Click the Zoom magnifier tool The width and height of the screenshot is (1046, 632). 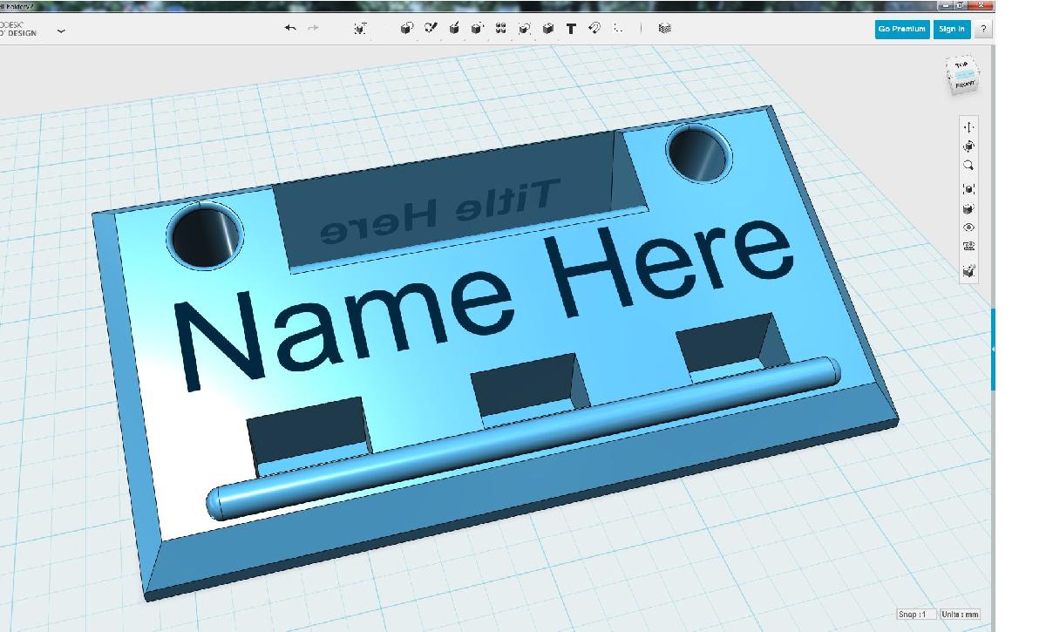tap(968, 166)
